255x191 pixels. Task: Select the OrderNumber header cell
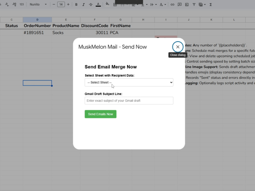[x=37, y=26]
